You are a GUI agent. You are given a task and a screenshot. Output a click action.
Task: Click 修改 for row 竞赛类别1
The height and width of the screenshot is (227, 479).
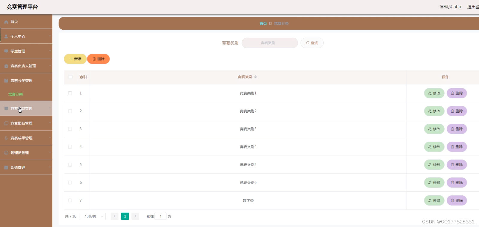click(x=434, y=93)
